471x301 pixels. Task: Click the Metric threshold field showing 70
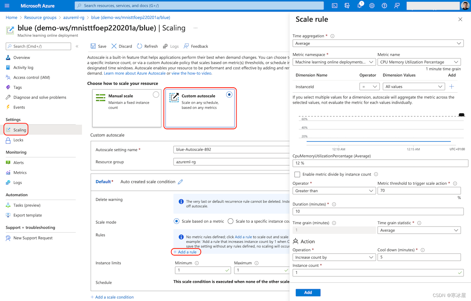tap(419, 190)
